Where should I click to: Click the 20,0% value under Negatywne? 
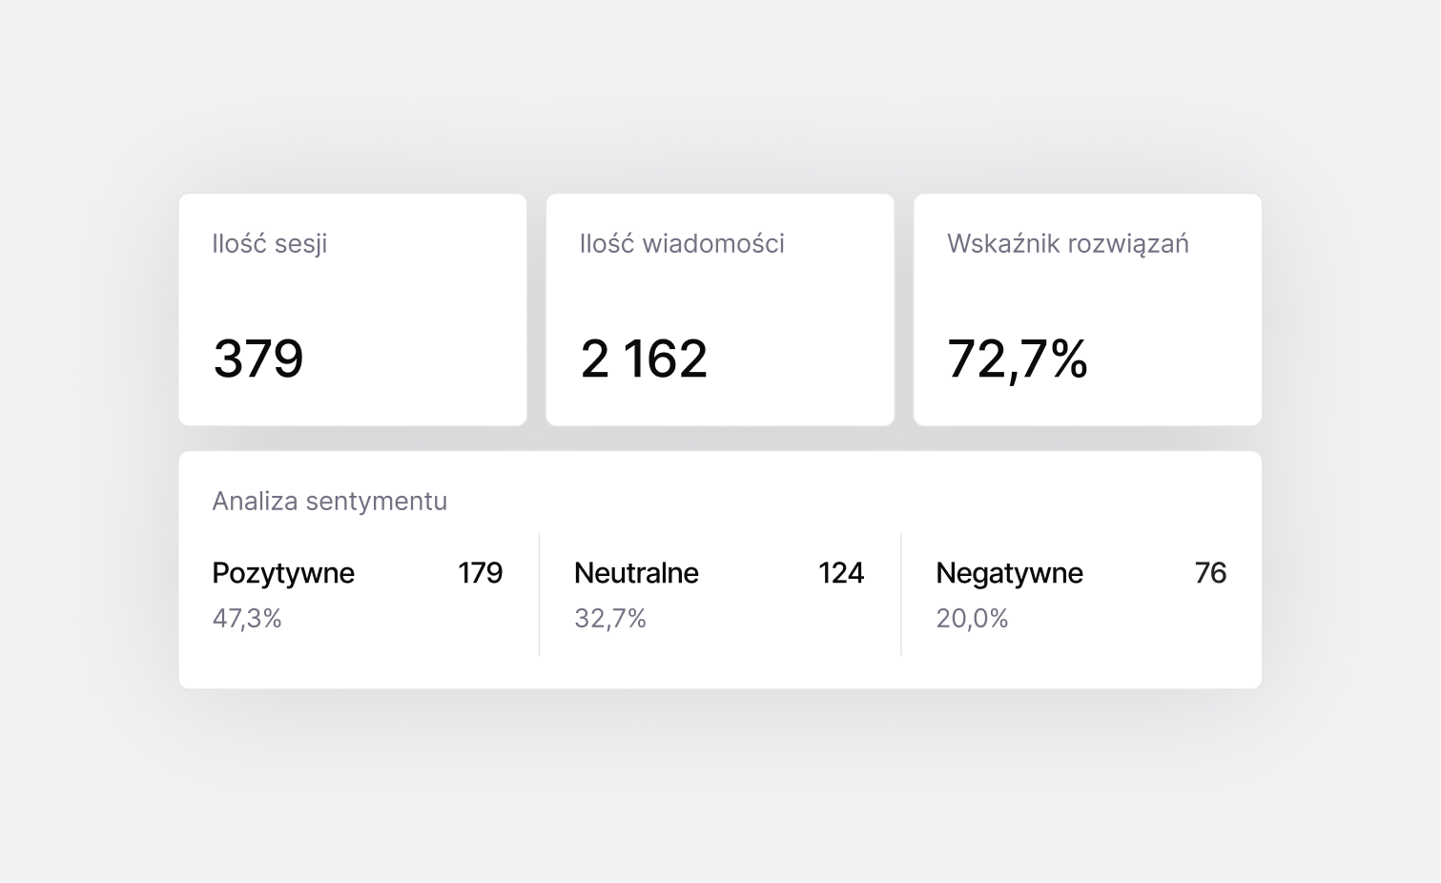coord(972,618)
